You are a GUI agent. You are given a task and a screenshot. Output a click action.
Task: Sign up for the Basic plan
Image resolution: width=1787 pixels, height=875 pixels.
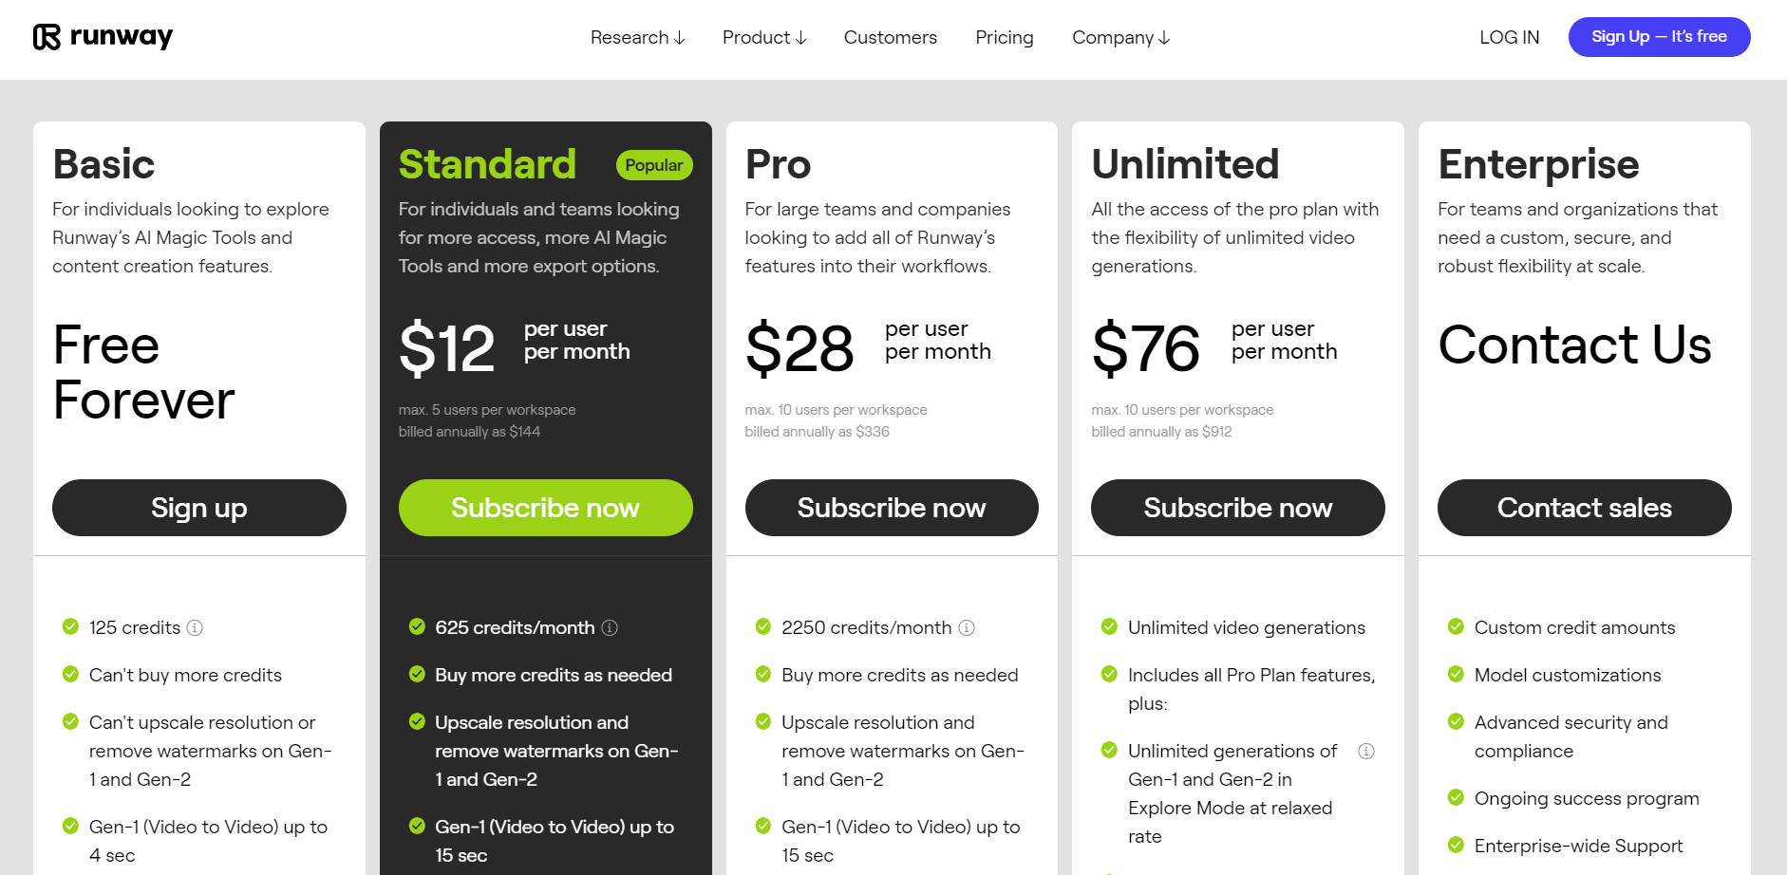coord(199,508)
